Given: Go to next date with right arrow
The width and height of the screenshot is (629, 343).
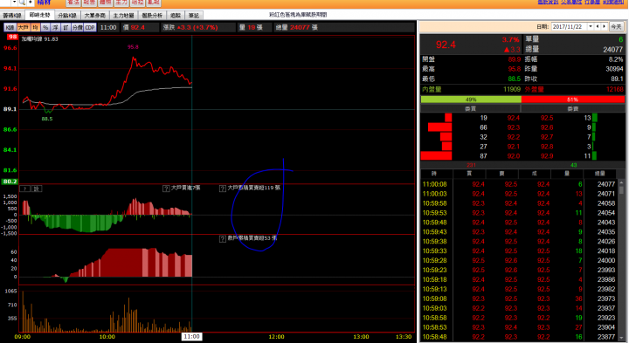Looking at the screenshot, I should point(605,26).
